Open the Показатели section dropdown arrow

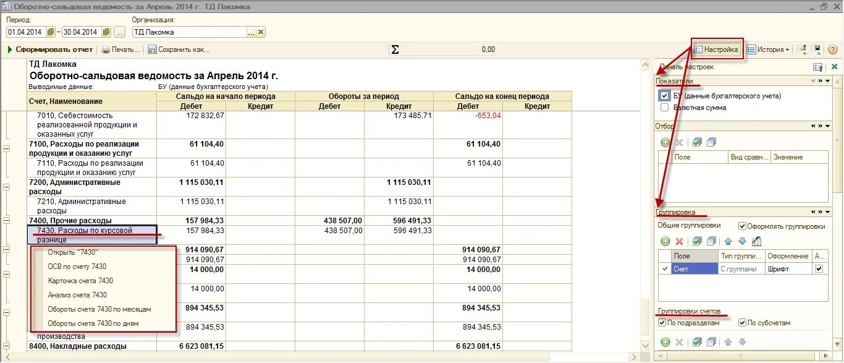tap(828, 81)
